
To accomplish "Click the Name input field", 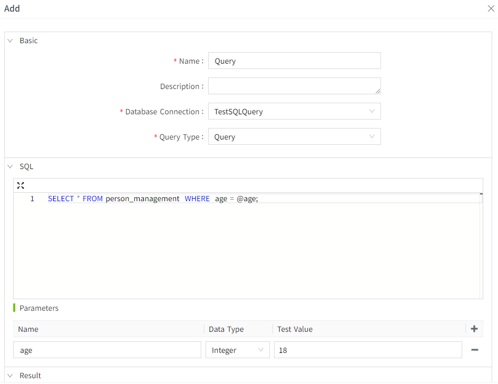I will (294, 61).
